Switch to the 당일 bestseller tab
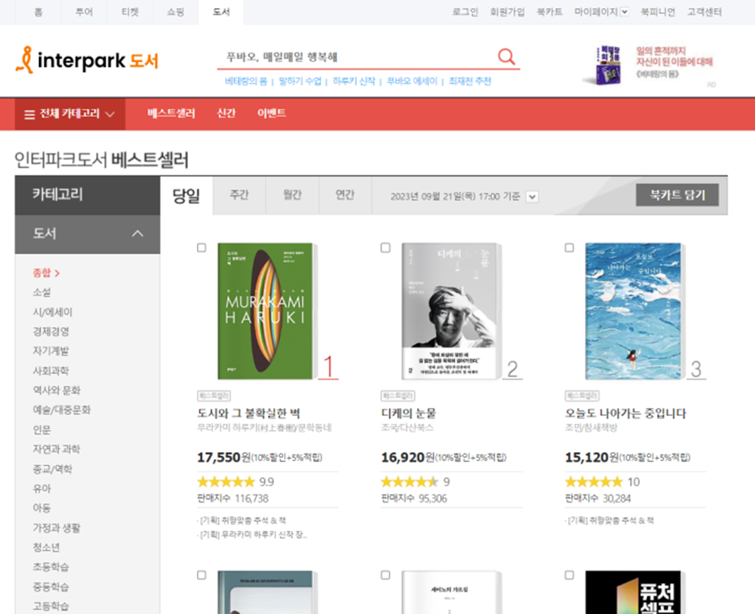 pyautogui.click(x=186, y=195)
